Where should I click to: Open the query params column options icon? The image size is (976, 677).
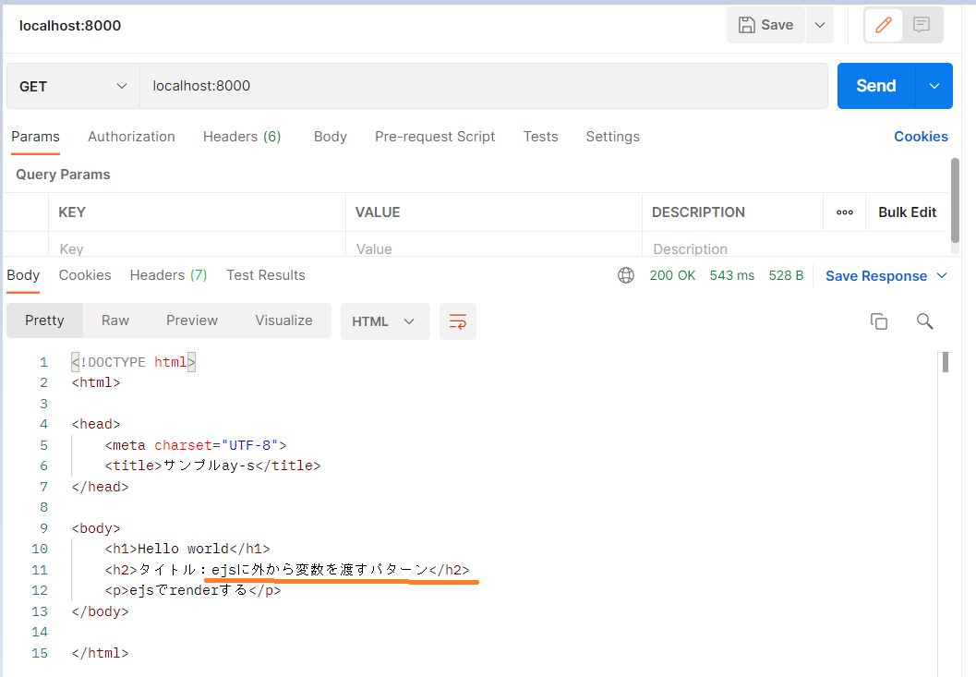[845, 212]
